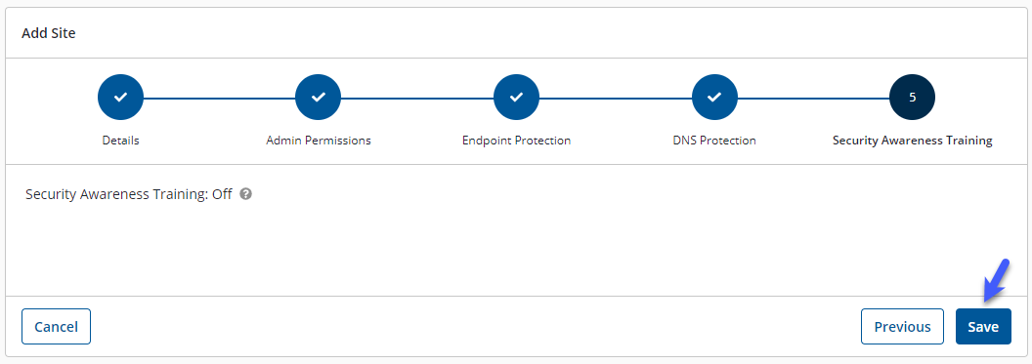Select the DNS Protection step label
Image resolution: width=1032 pixels, height=364 pixels.
(x=714, y=141)
